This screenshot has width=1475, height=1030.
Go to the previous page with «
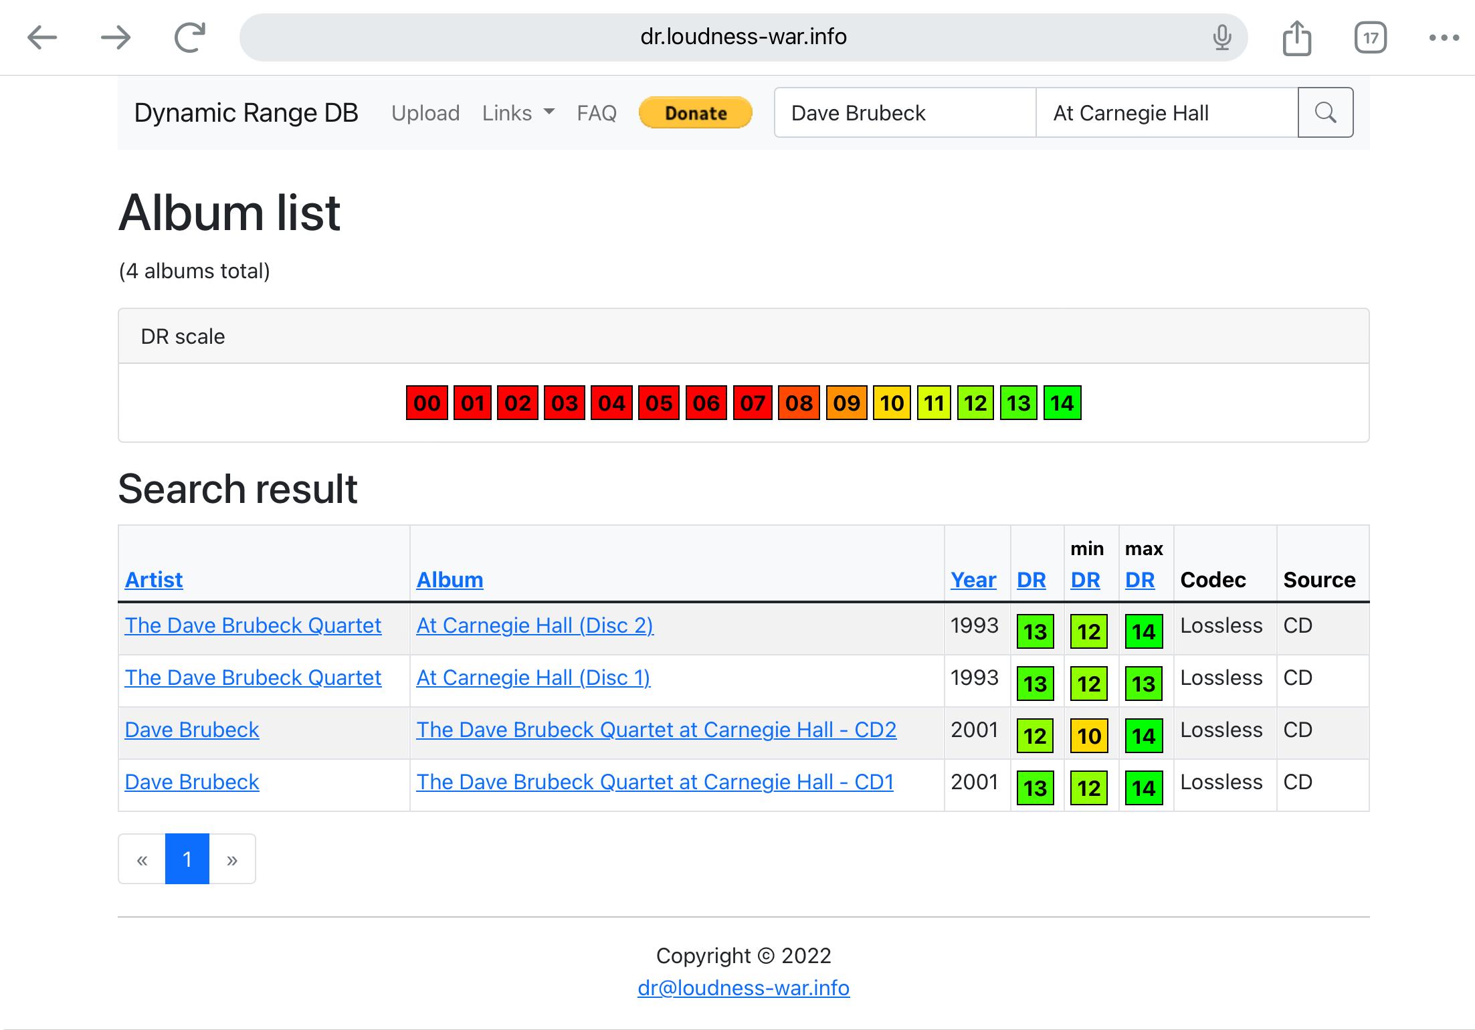coord(142,859)
